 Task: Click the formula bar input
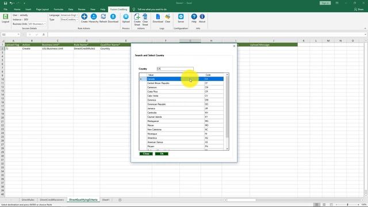coord(206,34)
